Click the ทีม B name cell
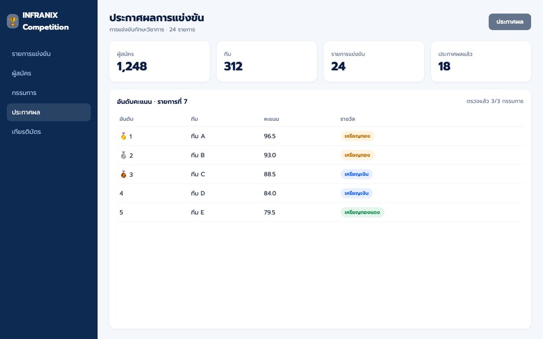Viewport: 543px width, 339px height. click(198, 155)
